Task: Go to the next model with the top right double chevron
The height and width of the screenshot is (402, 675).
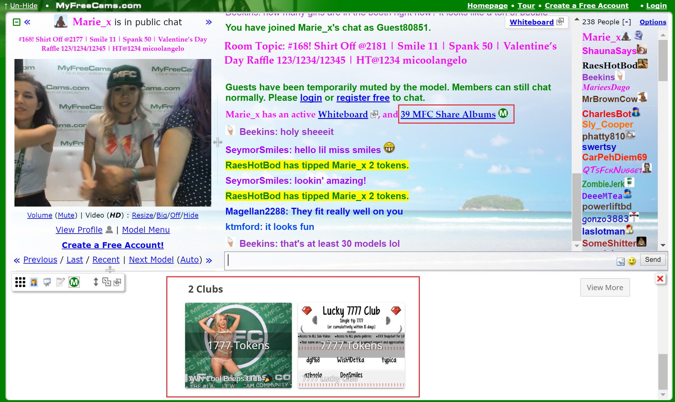Action: pos(208,22)
